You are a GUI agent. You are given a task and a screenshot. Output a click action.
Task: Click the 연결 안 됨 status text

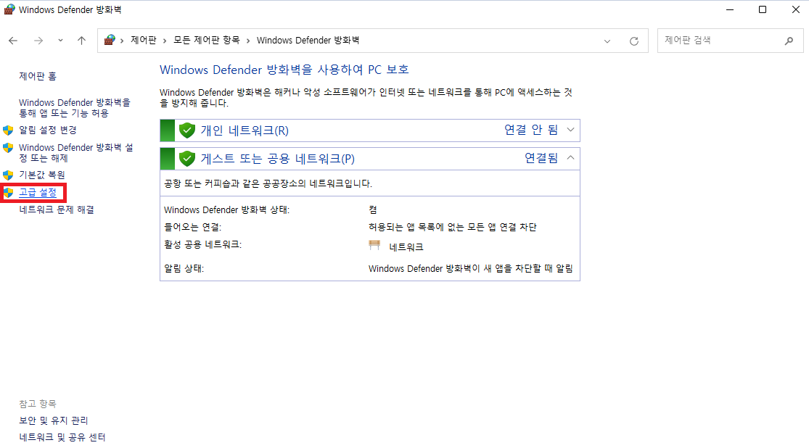point(531,130)
